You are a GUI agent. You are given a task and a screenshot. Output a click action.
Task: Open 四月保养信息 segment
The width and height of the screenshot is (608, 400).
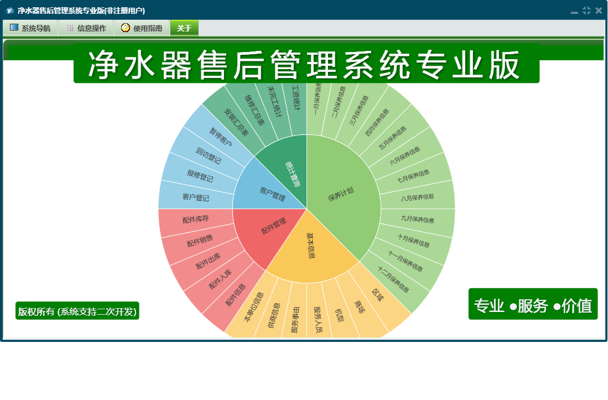(377, 122)
